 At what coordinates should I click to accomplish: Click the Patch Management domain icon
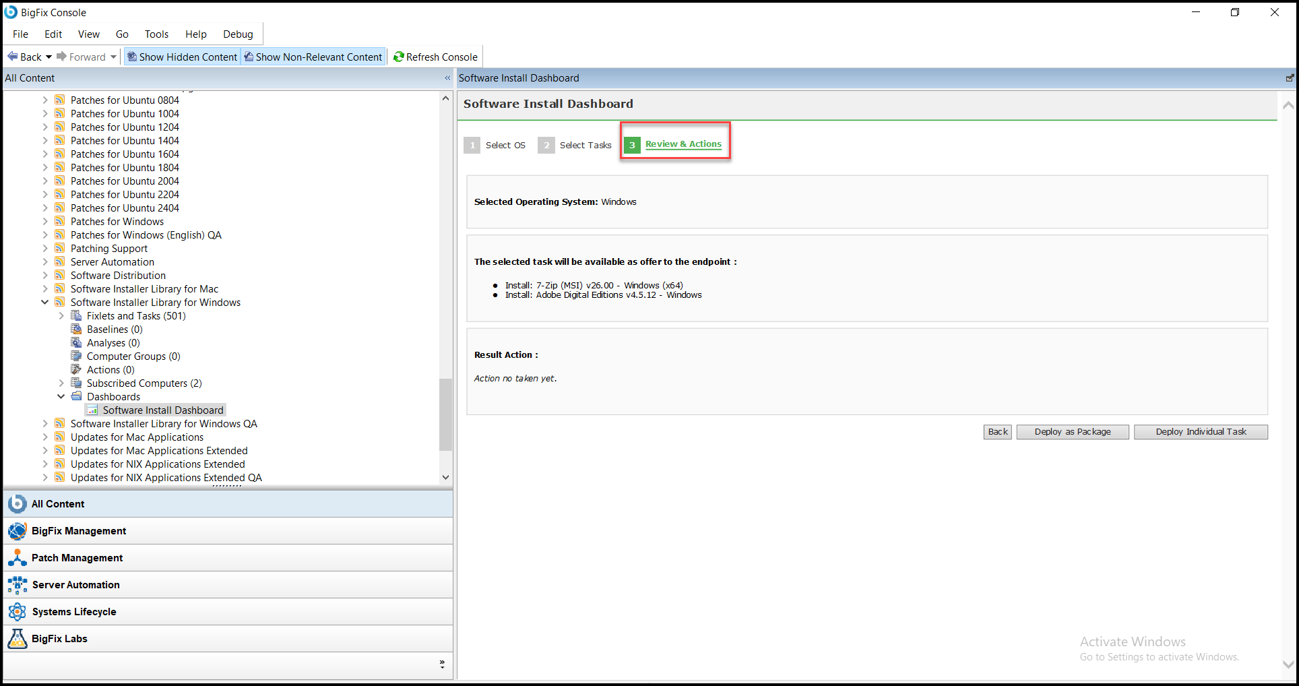[17, 557]
